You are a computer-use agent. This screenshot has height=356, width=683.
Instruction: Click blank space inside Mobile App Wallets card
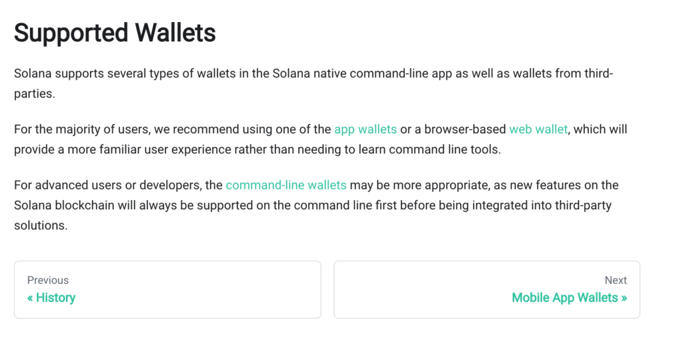[414, 289]
